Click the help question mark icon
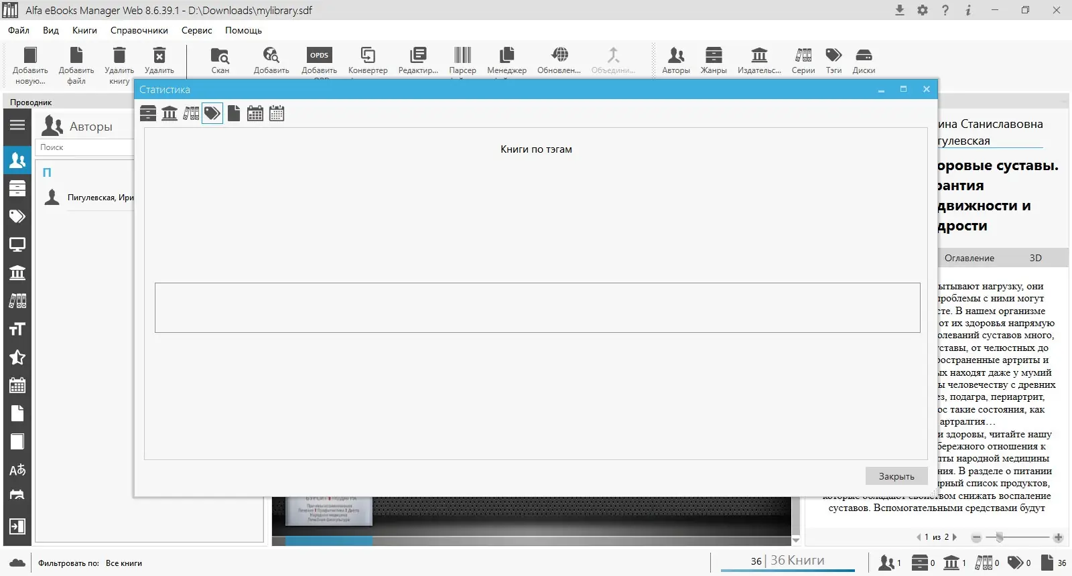 tap(945, 10)
